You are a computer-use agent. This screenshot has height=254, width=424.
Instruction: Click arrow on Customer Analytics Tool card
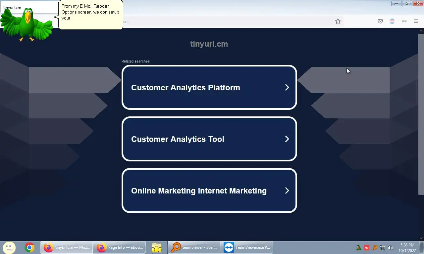(x=287, y=139)
